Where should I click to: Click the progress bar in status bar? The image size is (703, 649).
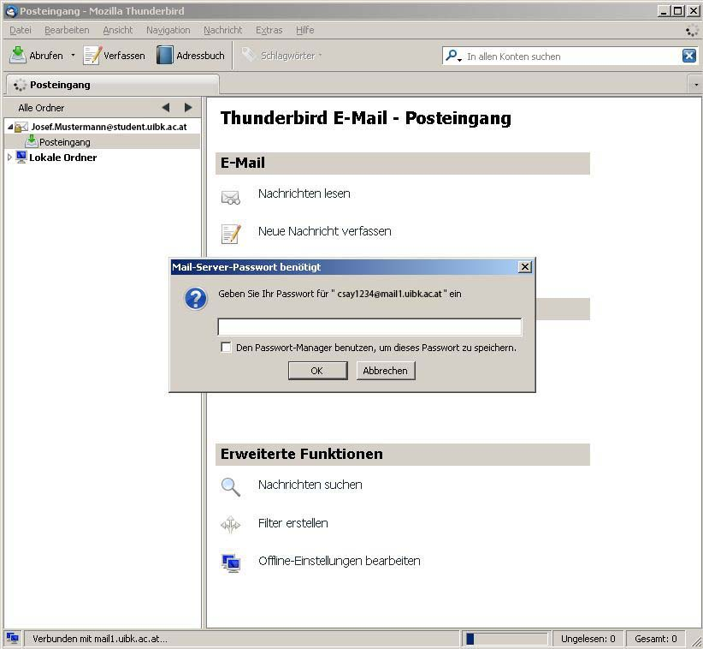point(505,639)
